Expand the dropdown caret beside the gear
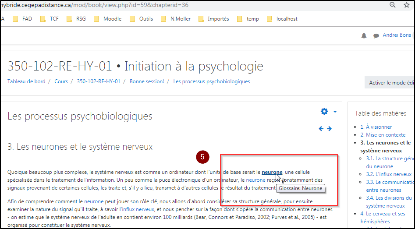 tap(335, 112)
